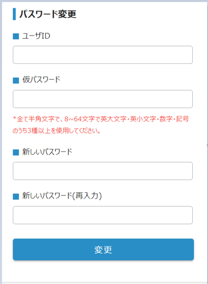Click the red のうち3種以上を使用してください line
Screen dimensions: 208x284
[57, 130]
